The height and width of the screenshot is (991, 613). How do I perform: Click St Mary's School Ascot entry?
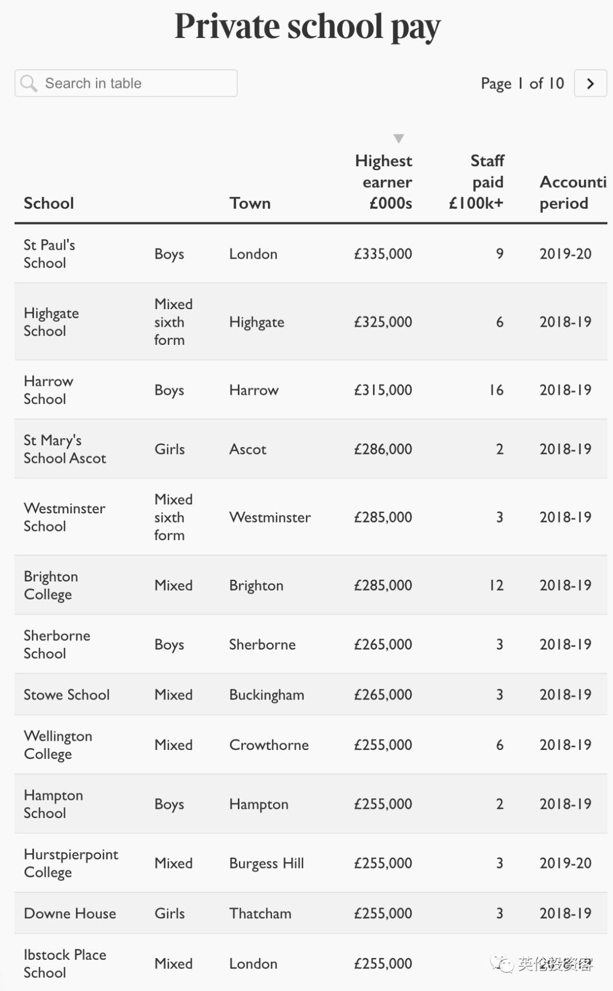pyautogui.click(x=65, y=449)
